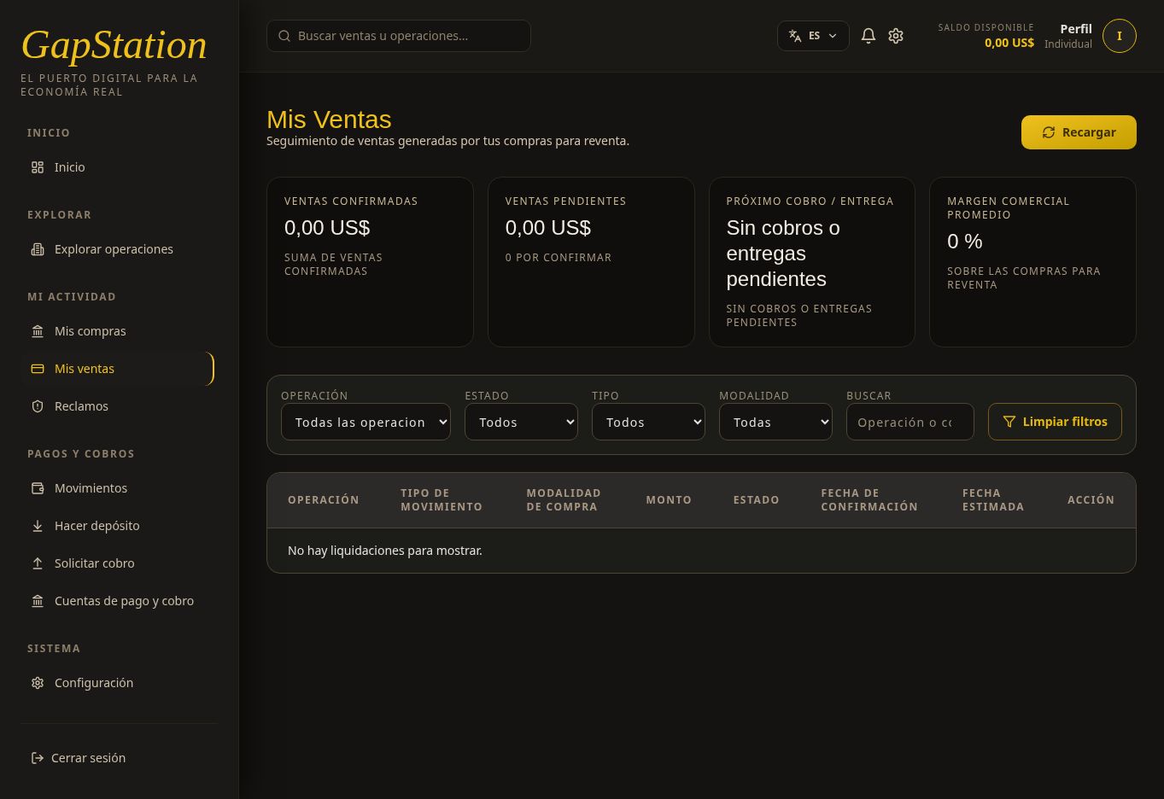Expand the Modalidad filter dropdown

(775, 422)
